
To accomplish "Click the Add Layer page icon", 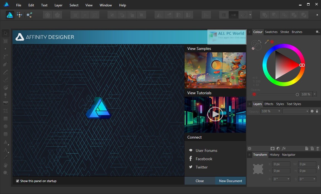I will point(307,149).
